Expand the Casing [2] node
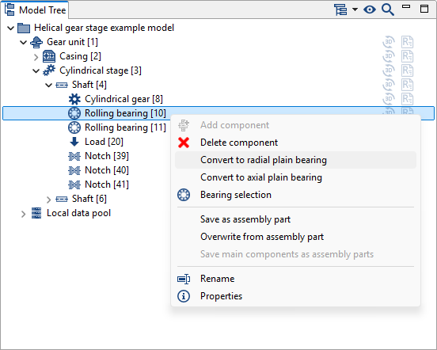The width and height of the screenshot is (437, 350). 36,57
